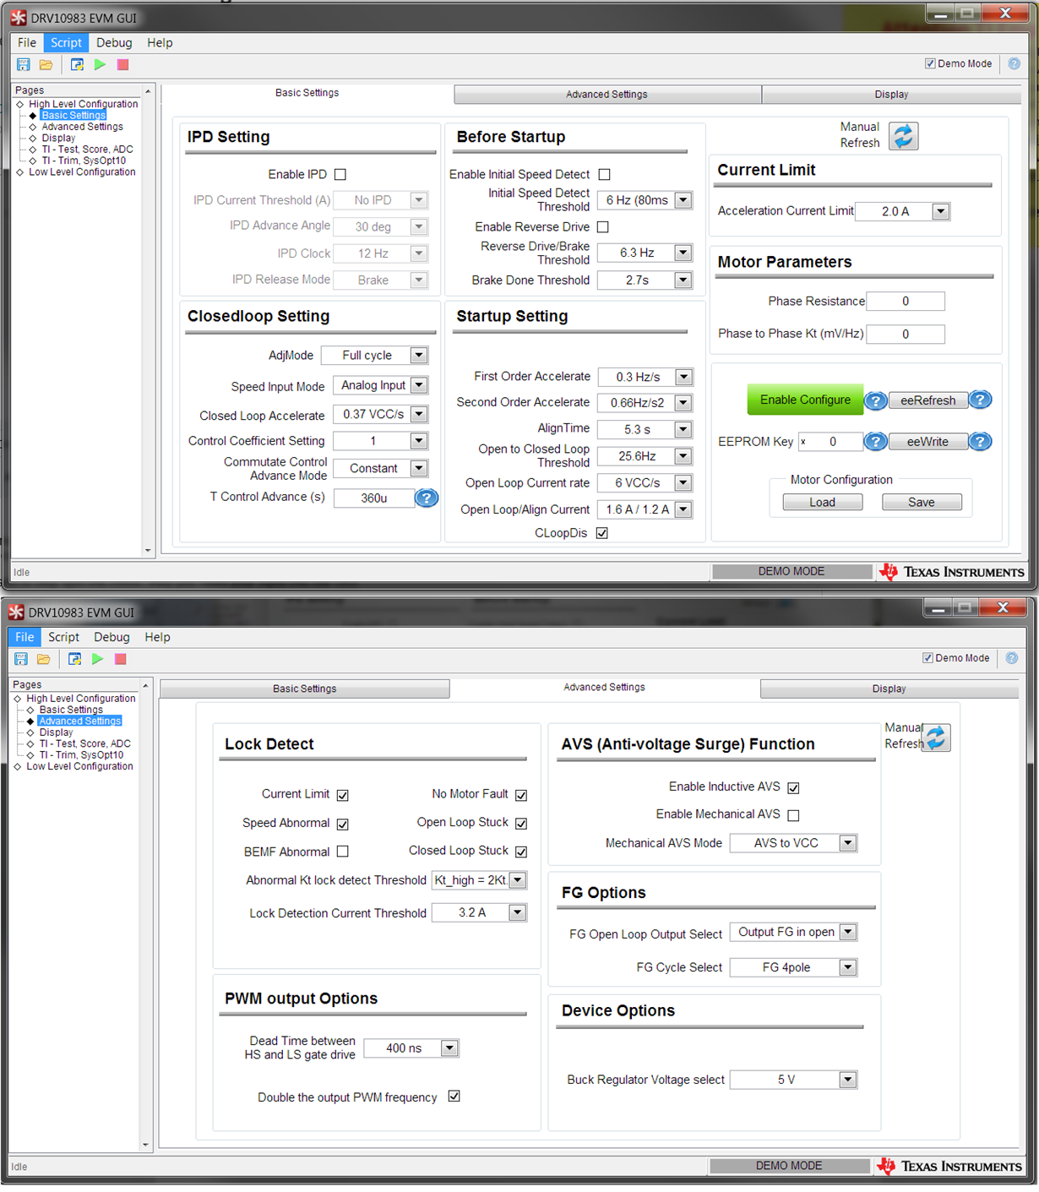Viewport: 1039px width, 1192px height.
Task: Open the Speed Input Mode dropdown
Action: (419, 385)
